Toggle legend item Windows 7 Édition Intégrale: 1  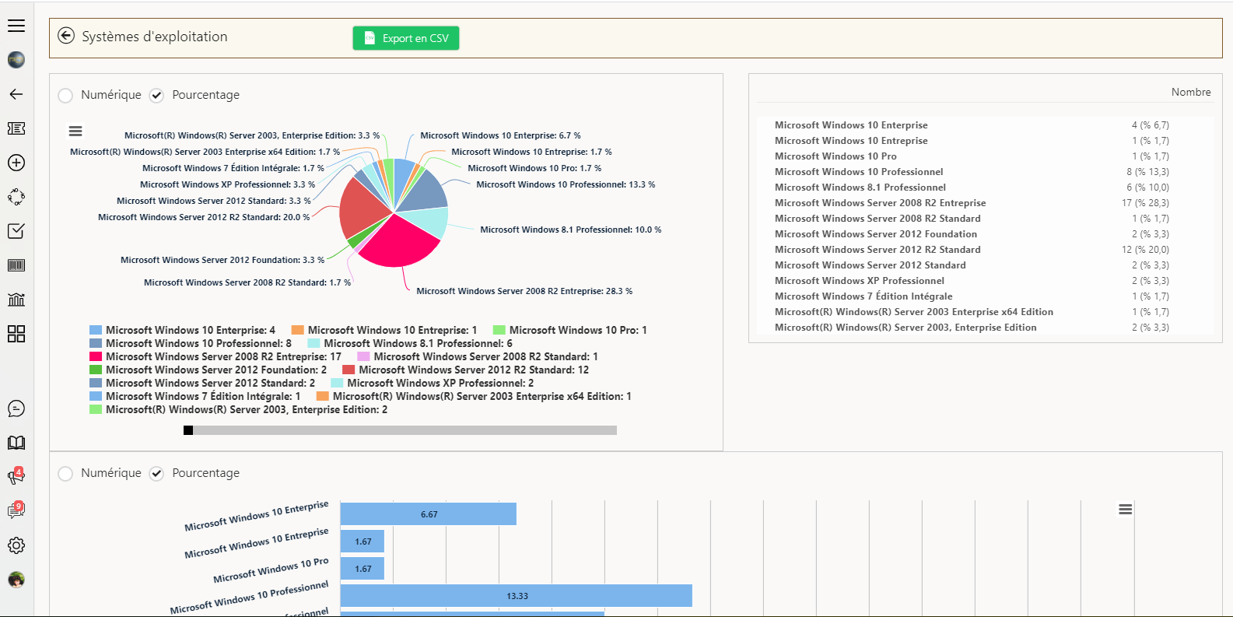[195, 396]
